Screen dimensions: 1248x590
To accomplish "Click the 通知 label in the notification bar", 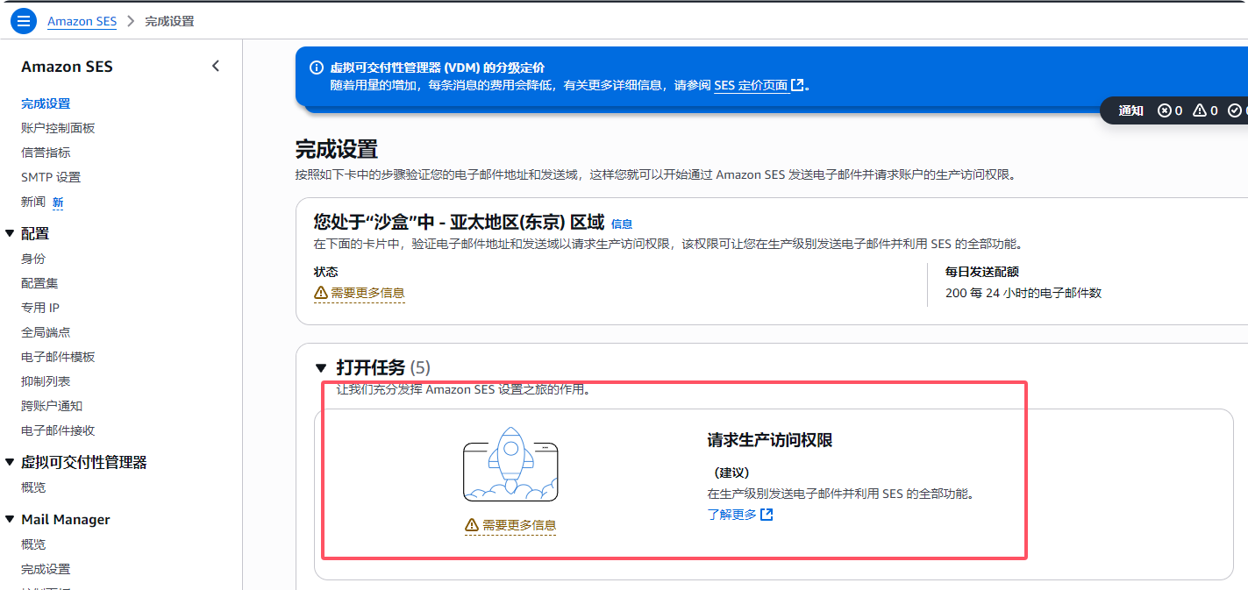I will pos(1130,110).
